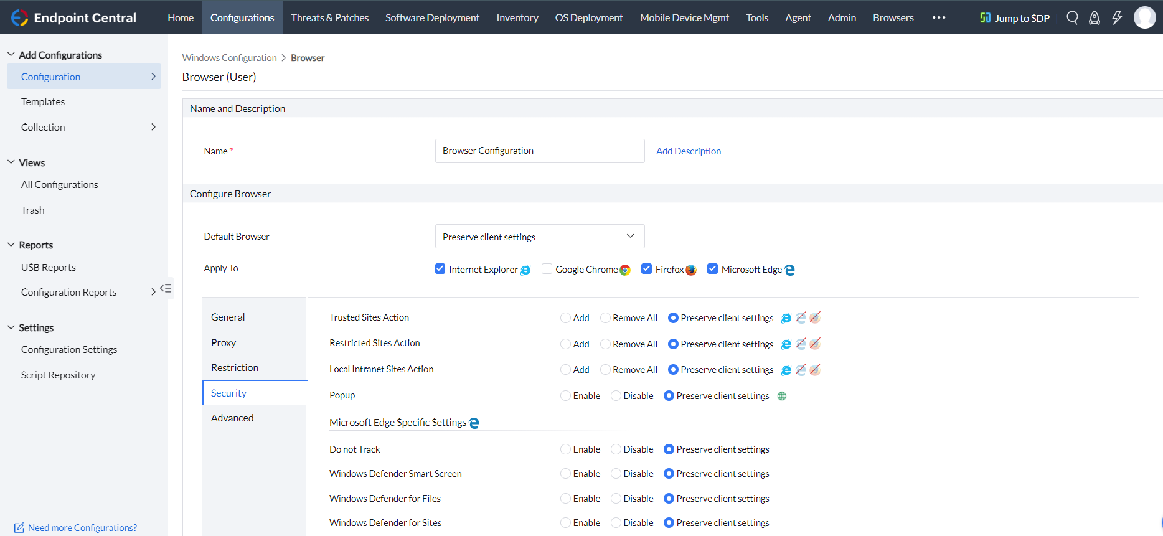
Task: Open the notifications rocket icon
Action: coord(1094,17)
